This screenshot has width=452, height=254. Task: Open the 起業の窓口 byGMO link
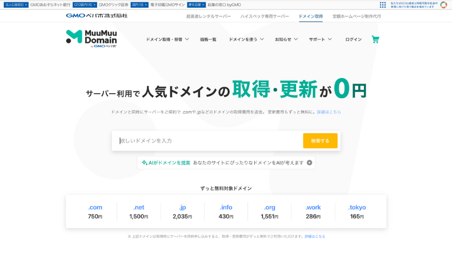pyautogui.click(x=224, y=5)
